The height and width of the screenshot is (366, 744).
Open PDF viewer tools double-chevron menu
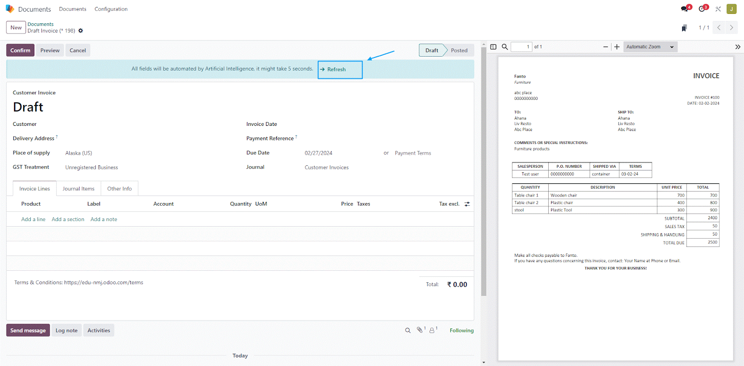[737, 47]
